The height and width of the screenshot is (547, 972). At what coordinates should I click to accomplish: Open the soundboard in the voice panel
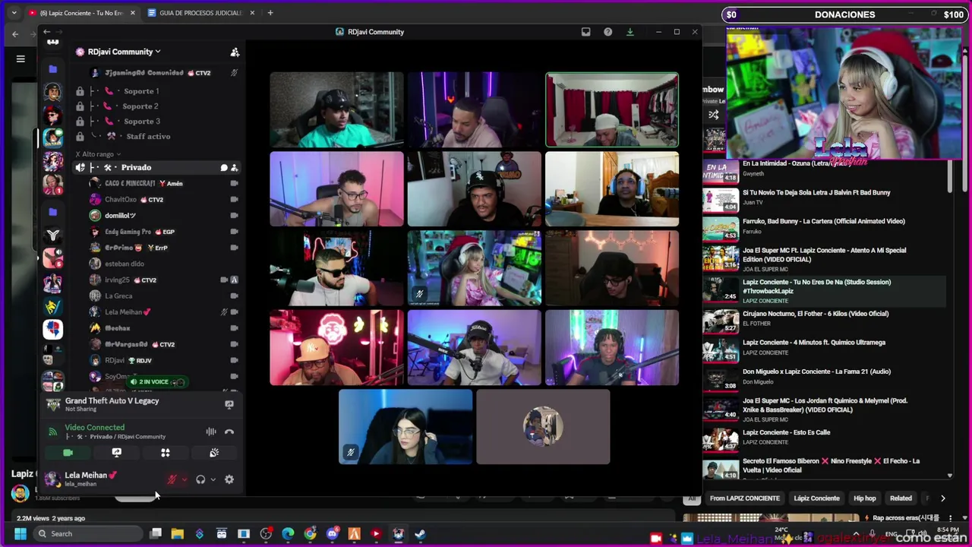pos(214,453)
